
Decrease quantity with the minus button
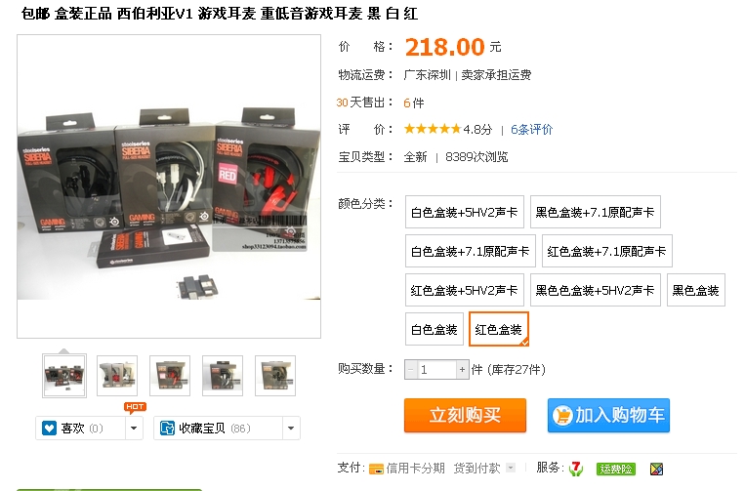click(411, 369)
